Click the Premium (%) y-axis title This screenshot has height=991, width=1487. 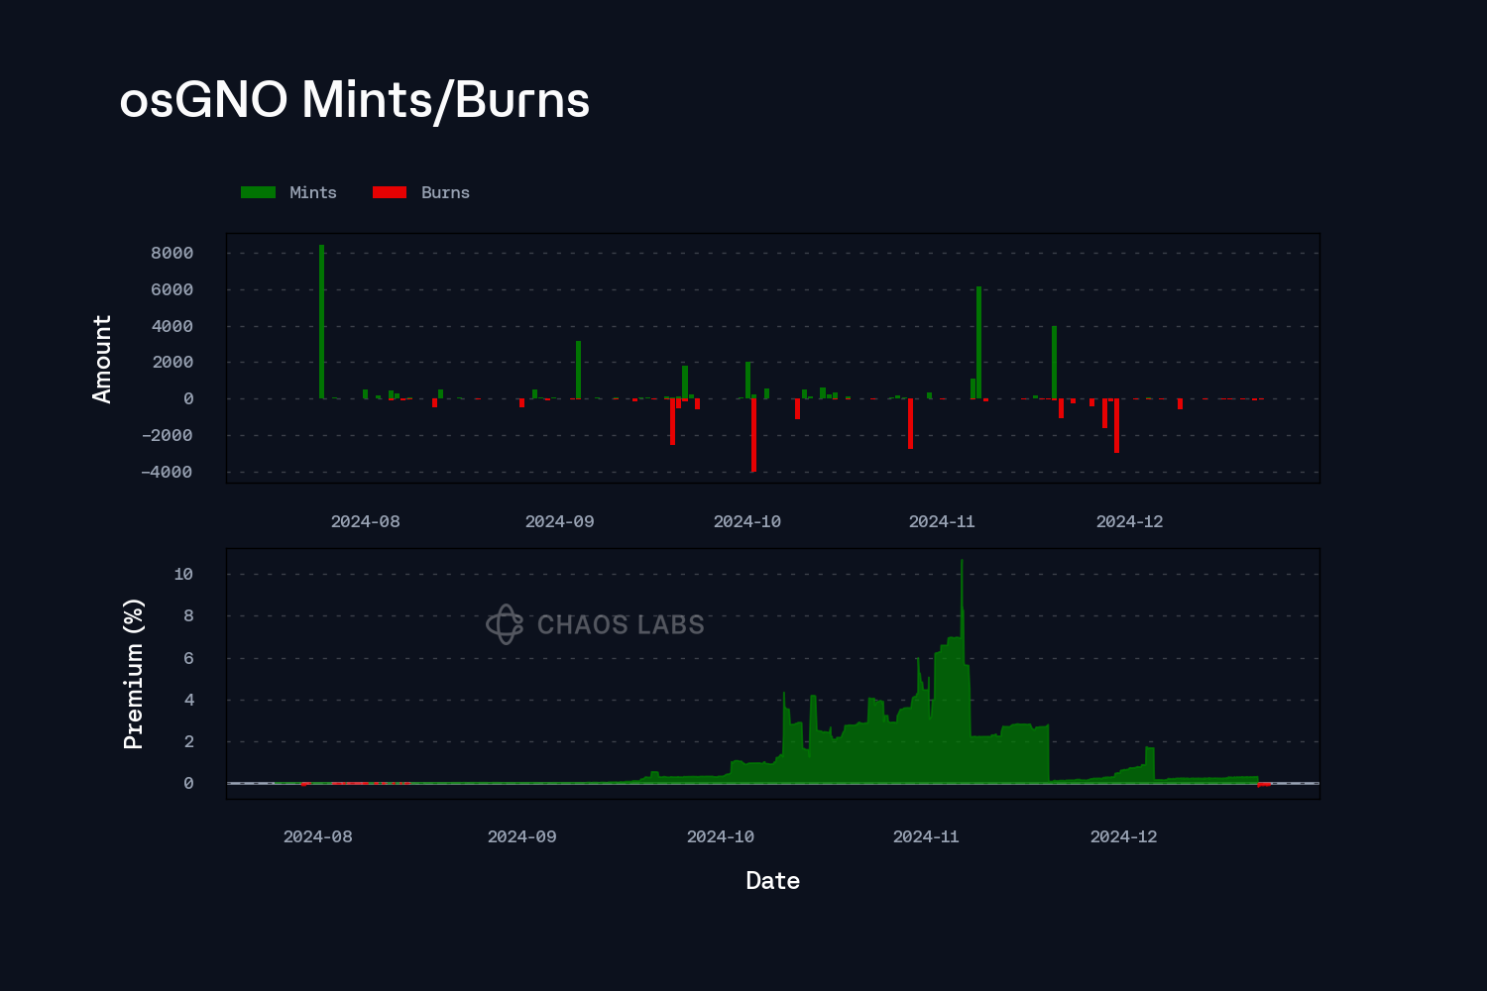click(133, 674)
